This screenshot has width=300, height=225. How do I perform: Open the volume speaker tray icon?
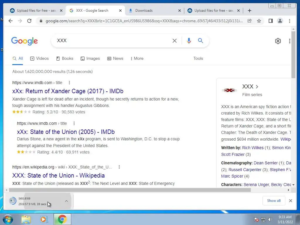[270, 219]
